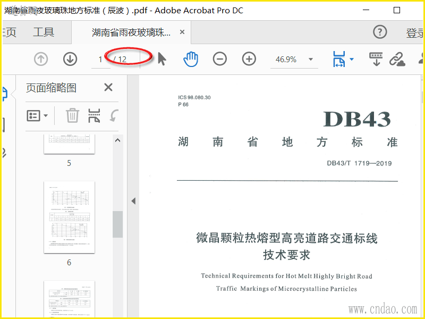Share file via cloud link icon
This screenshot has height=319, width=425.
pos(397,59)
